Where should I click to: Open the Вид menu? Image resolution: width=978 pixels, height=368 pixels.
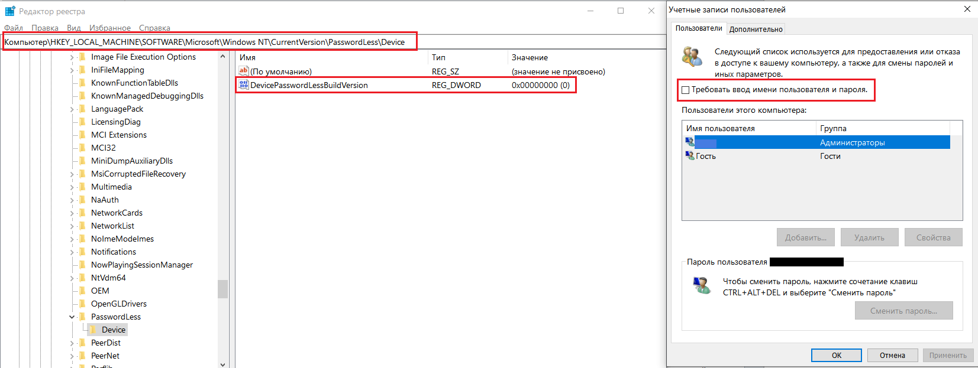coord(74,28)
